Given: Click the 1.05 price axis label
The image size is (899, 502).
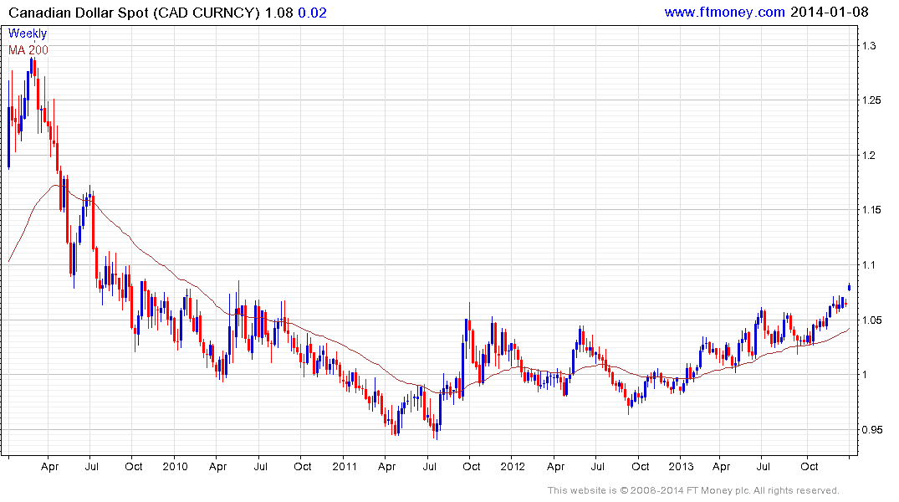Looking at the screenshot, I should [871, 320].
